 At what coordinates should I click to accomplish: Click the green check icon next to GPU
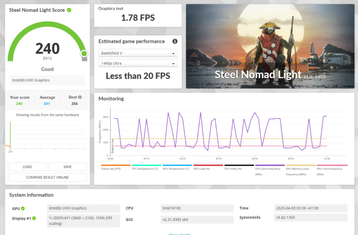pos(23,208)
